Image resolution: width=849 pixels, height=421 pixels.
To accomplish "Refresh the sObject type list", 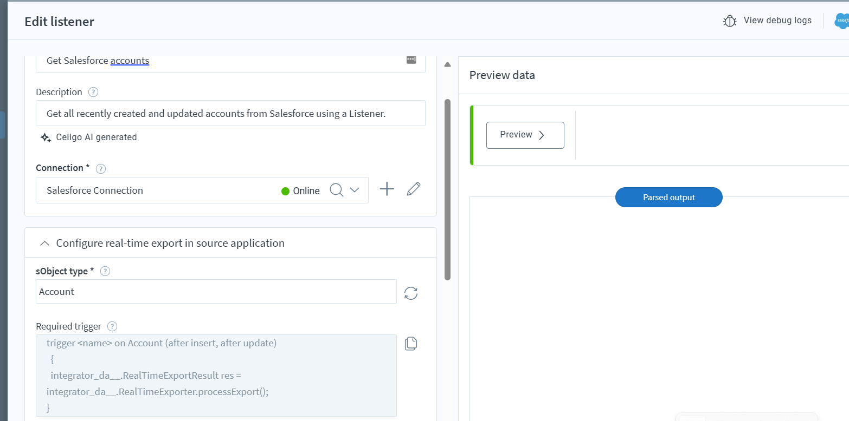I will tap(411, 293).
